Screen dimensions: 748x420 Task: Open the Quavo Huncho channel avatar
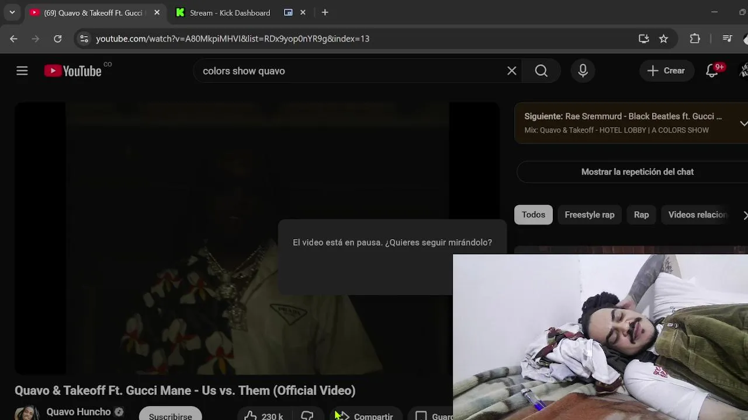pyautogui.click(x=27, y=413)
